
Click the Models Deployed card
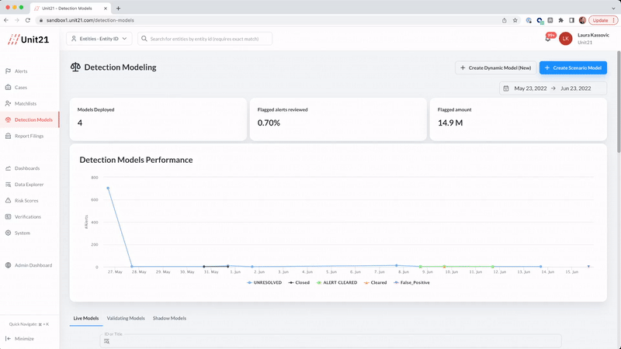(x=158, y=119)
